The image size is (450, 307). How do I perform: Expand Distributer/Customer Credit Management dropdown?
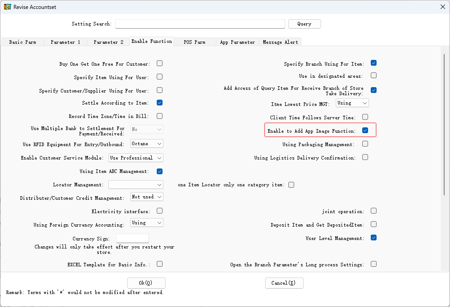tap(147, 197)
